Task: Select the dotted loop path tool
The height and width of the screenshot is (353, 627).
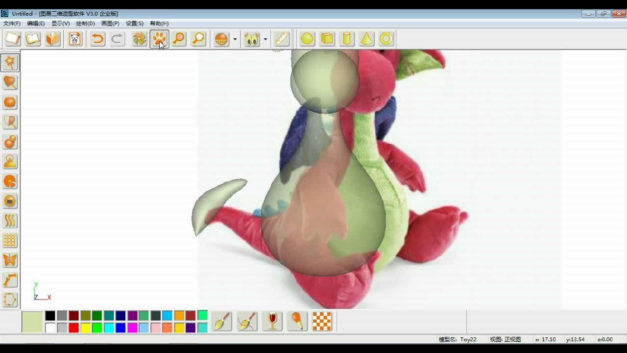Action: pos(10,300)
